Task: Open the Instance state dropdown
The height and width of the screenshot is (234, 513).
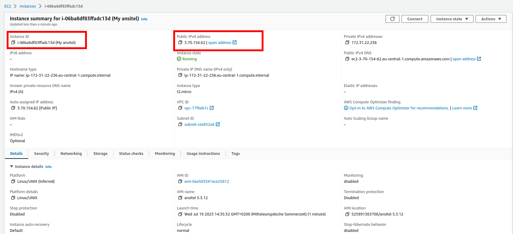Action: pos(452,19)
